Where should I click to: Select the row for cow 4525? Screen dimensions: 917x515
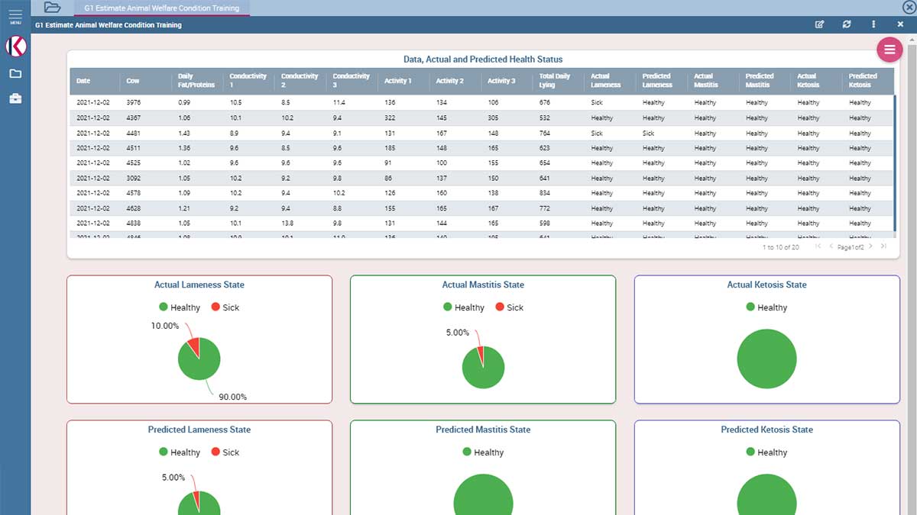coord(481,163)
